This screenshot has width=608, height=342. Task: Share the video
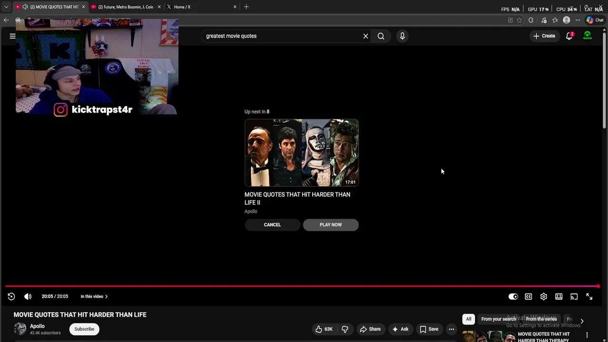(x=370, y=329)
